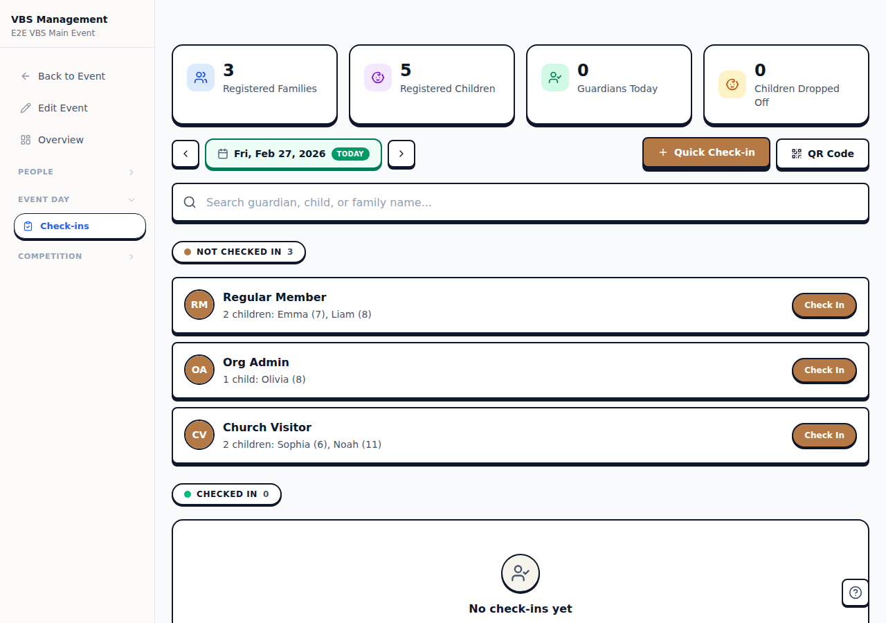Click the Registered Children face icon
The image size is (886, 623).
point(378,78)
